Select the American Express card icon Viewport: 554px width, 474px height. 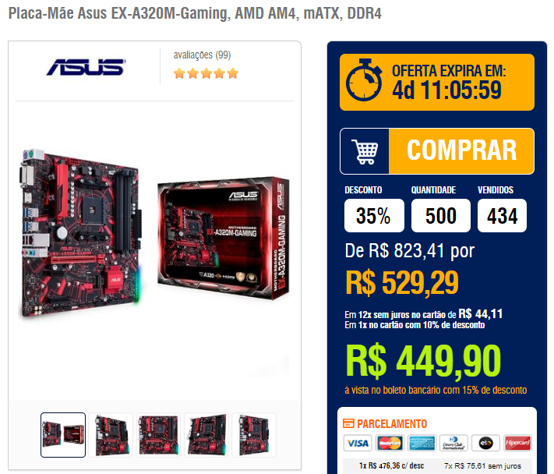tap(422, 443)
